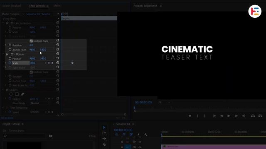Pick the Track Select Forward tool
This screenshot has width=266, height=149.
click(x=104, y=133)
